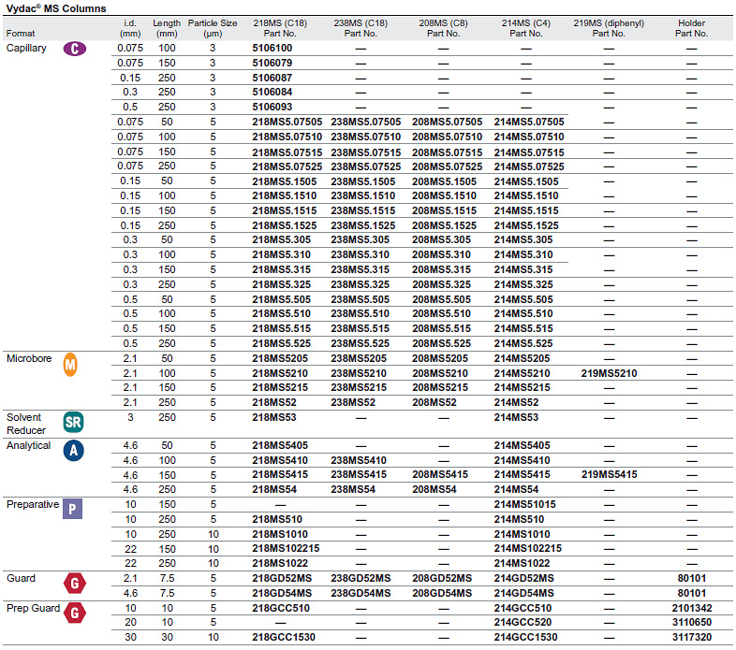Click the teal Solvent Reducer SR icon
The height and width of the screenshot is (650, 736).
tap(73, 422)
